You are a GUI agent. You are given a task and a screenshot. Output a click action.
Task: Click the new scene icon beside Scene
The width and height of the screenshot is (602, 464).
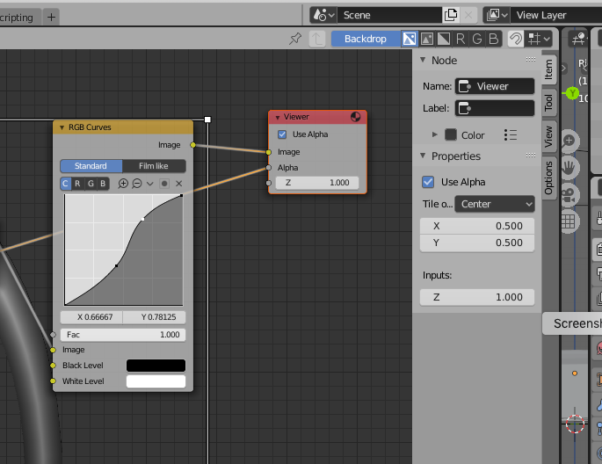tap(451, 15)
